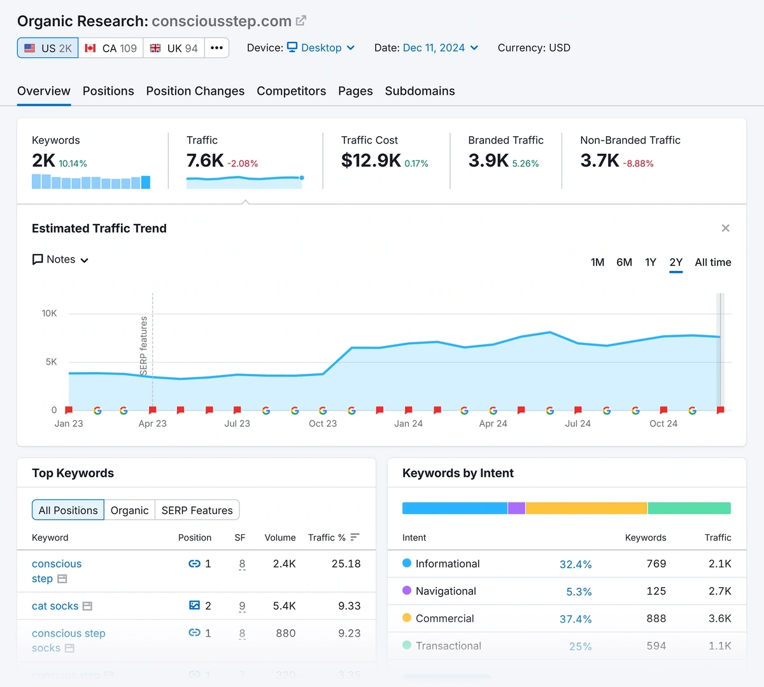Click link icon in conscious step position

tap(194, 564)
